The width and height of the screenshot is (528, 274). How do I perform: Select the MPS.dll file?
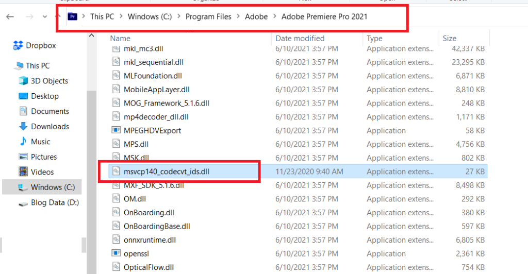pos(136,144)
